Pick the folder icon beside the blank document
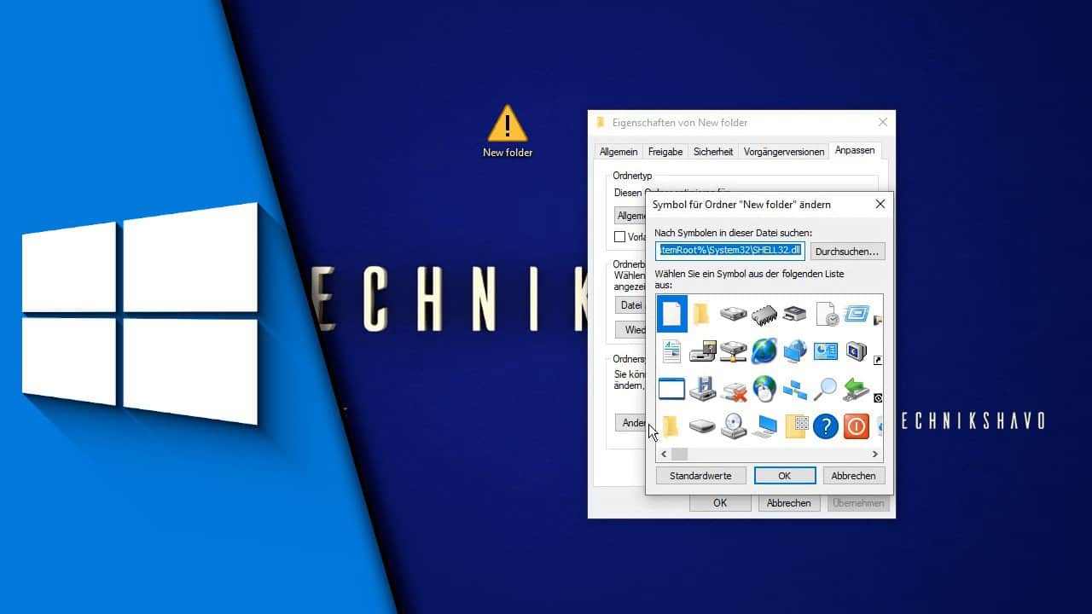Screen dimensions: 1092x614 click(x=701, y=314)
